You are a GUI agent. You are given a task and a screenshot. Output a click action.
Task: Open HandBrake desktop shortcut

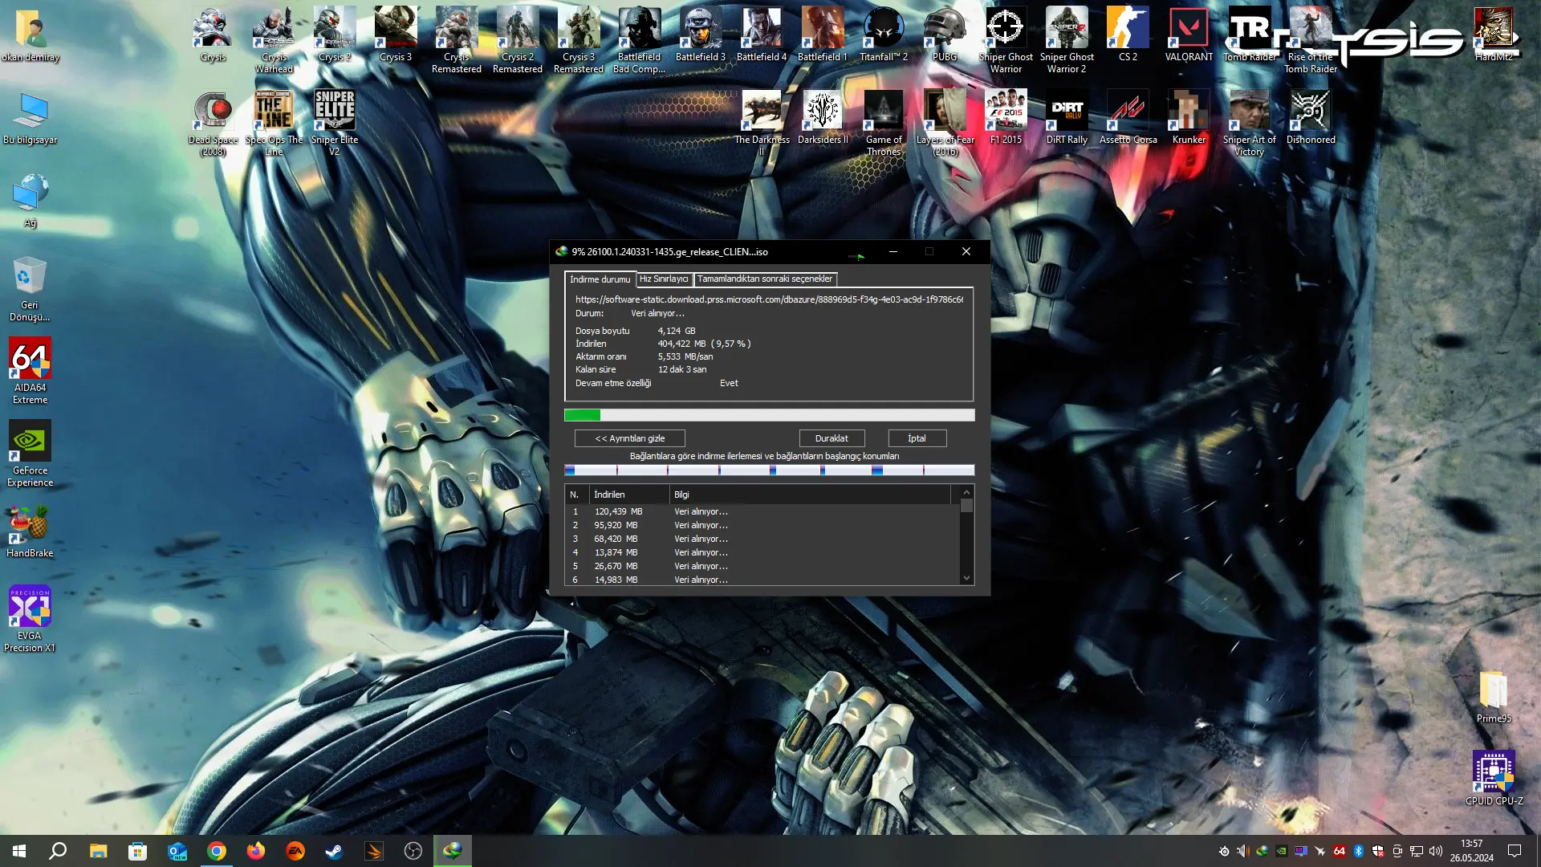pos(30,531)
